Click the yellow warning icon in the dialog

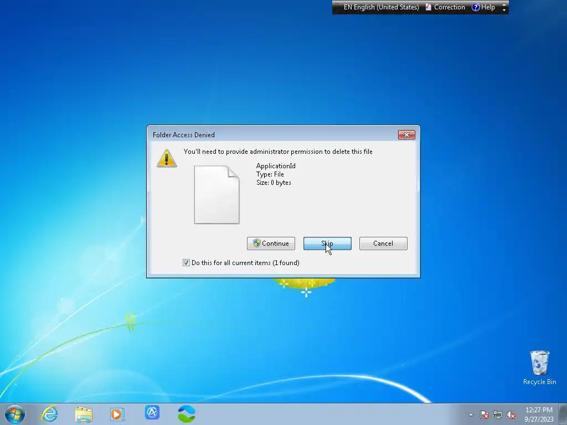pyautogui.click(x=167, y=158)
